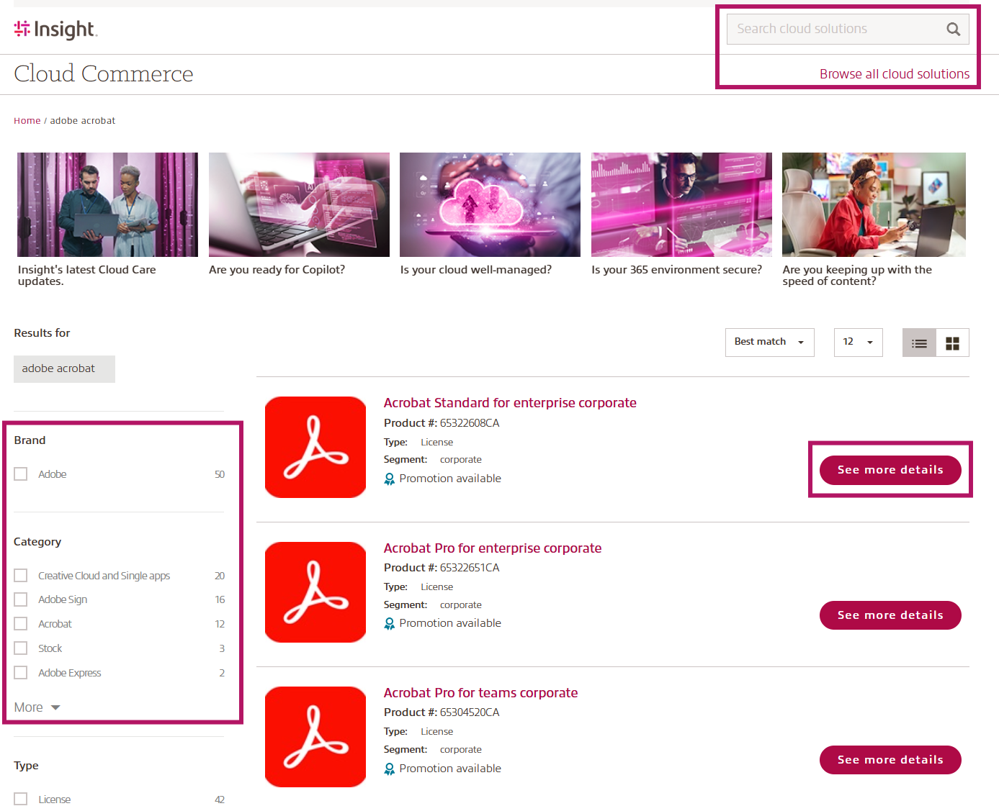
Task: Expand the results-per-page dropdown showing 12
Action: pos(858,342)
